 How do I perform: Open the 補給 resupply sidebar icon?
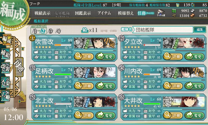(x=5, y=54)
